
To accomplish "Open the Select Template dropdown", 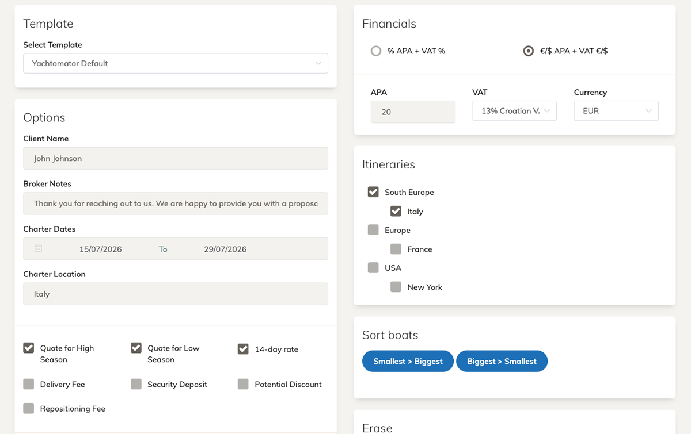I will tap(176, 63).
